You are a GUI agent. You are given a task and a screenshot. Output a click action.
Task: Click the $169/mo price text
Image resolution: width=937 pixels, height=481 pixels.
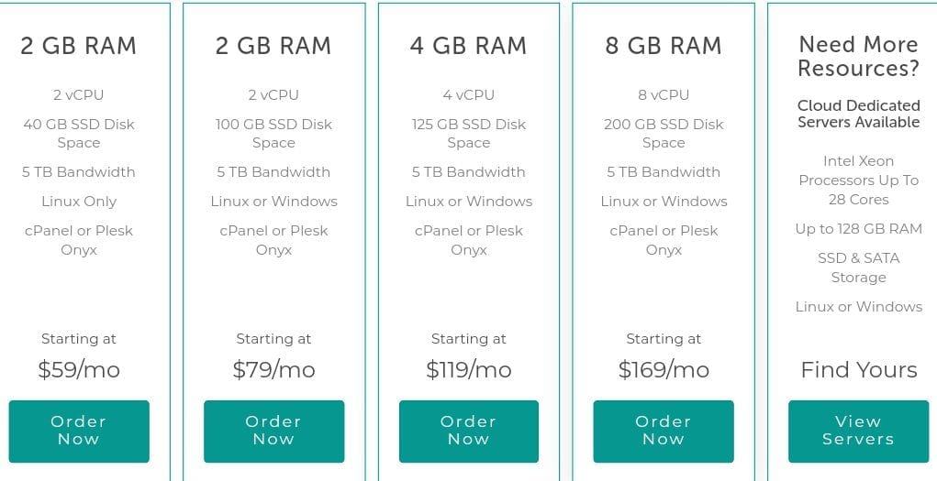[664, 369]
